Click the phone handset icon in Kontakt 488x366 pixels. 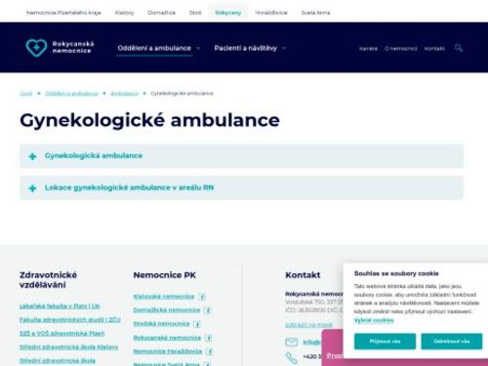[x=292, y=357]
